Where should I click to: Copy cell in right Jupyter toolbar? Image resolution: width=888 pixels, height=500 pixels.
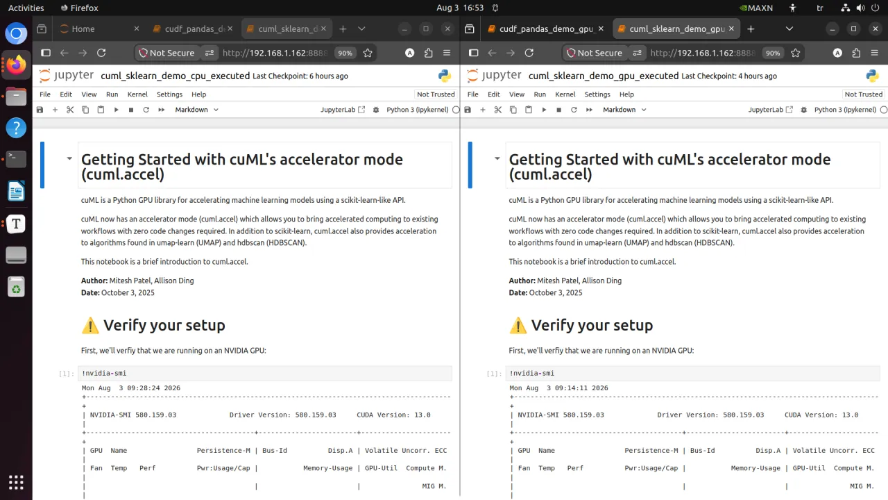click(513, 110)
